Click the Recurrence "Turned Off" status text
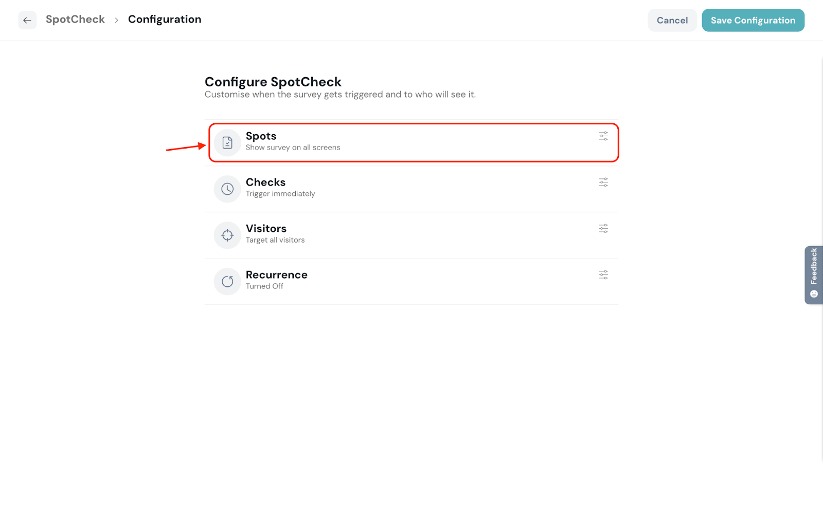This screenshot has height=514, width=823. (264, 286)
